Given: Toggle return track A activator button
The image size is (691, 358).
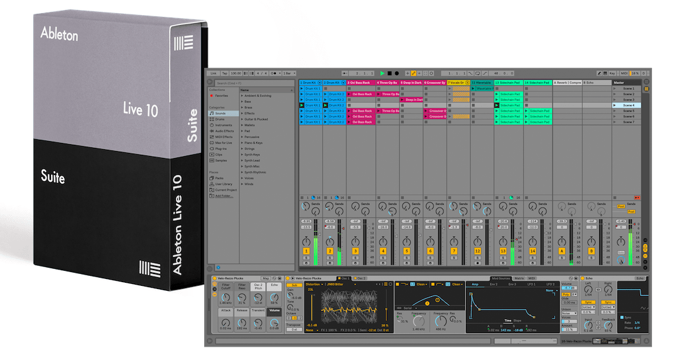Looking at the screenshot, I should click(x=562, y=251).
